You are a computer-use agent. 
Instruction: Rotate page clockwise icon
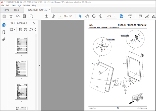click(35, 29)
